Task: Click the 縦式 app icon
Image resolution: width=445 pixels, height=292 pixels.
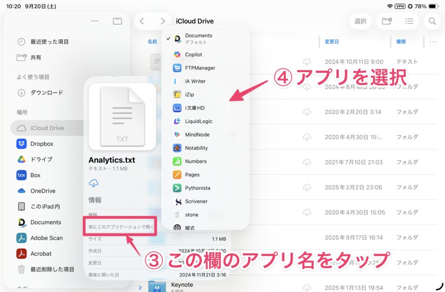Action: [177, 227]
